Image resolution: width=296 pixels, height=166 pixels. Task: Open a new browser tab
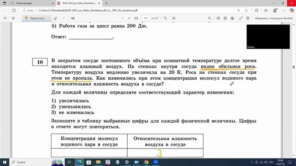[106, 3]
